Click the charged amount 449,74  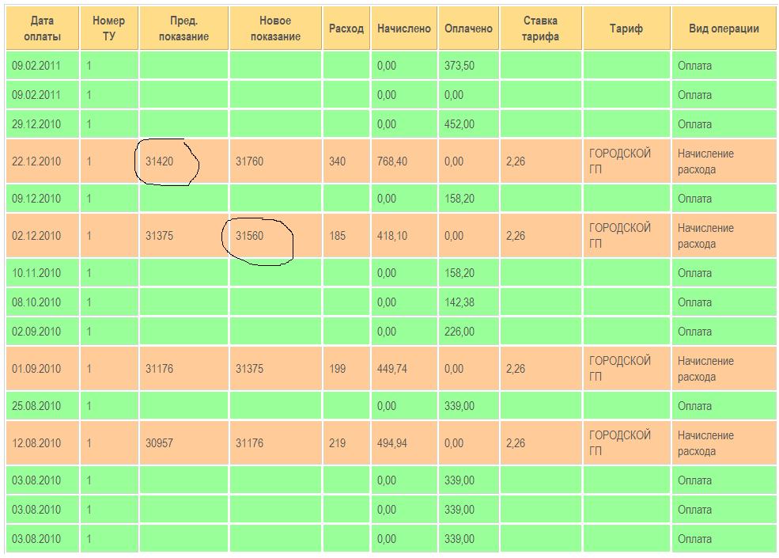(x=392, y=369)
